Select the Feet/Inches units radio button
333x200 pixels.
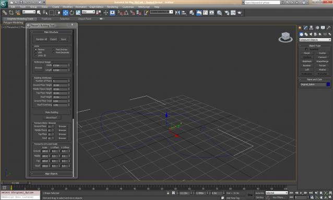pos(54,49)
